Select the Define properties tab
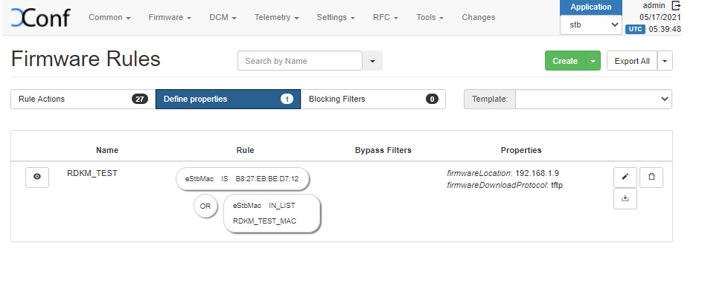This screenshot has height=303, width=705. [227, 99]
